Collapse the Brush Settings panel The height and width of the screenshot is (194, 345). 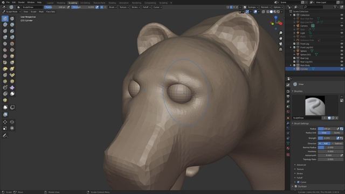(301, 123)
